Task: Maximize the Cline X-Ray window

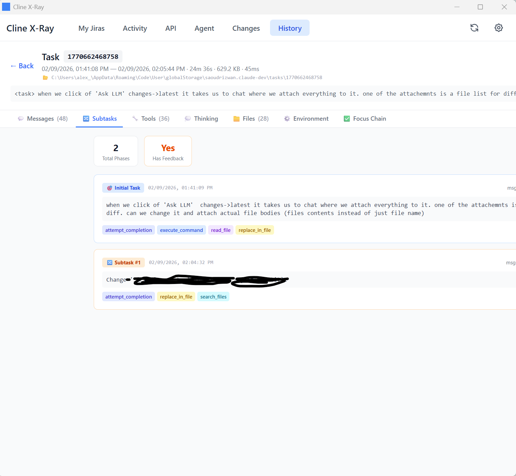Action: (x=480, y=7)
